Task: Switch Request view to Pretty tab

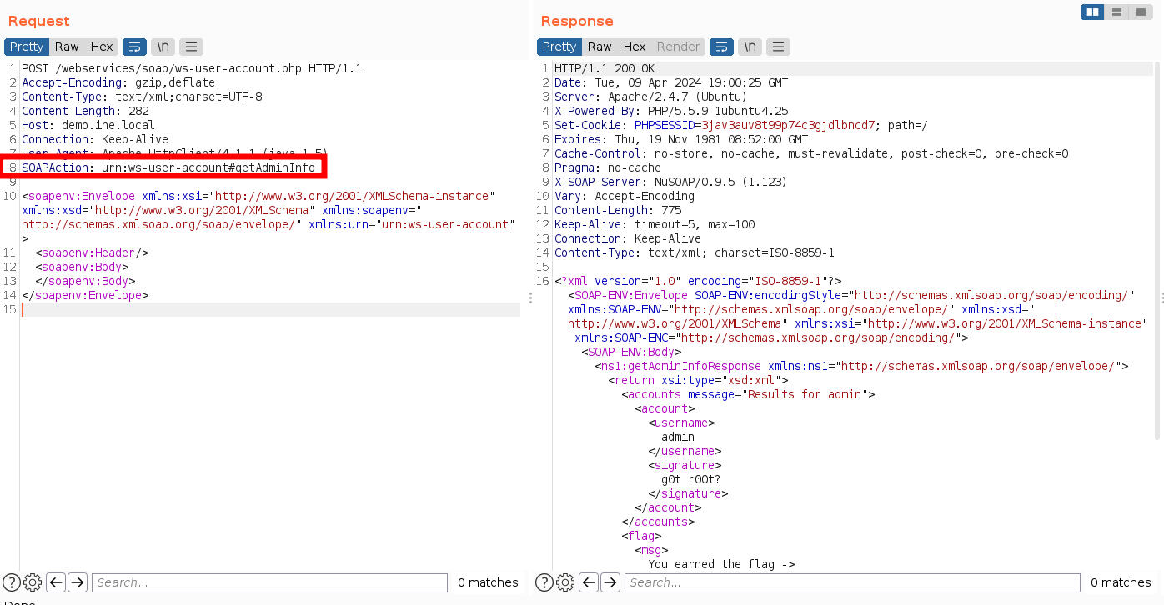Action: 27,47
